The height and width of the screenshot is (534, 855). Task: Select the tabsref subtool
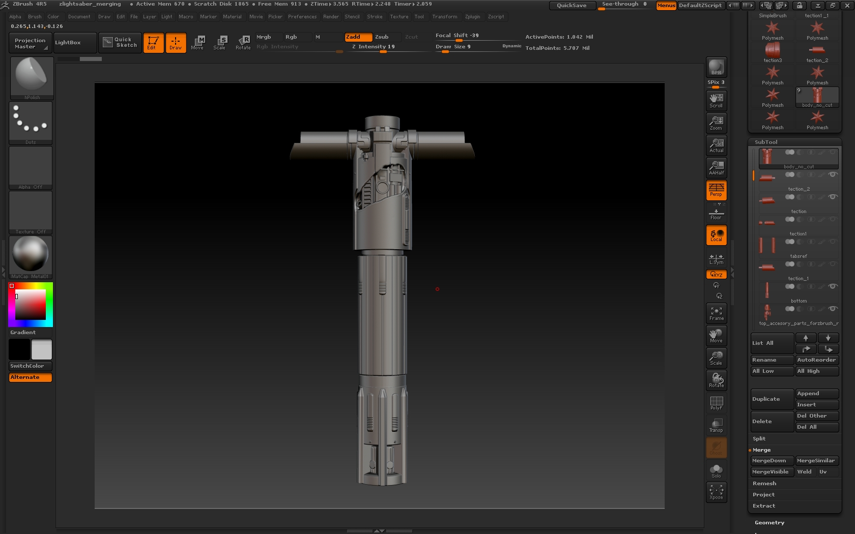pos(798,248)
